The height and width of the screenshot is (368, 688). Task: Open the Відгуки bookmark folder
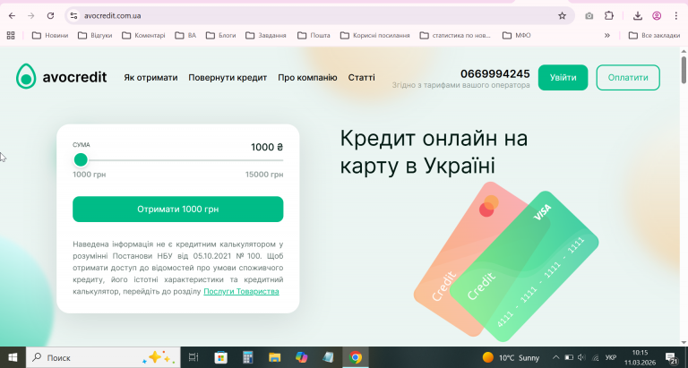[x=95, y=36]
